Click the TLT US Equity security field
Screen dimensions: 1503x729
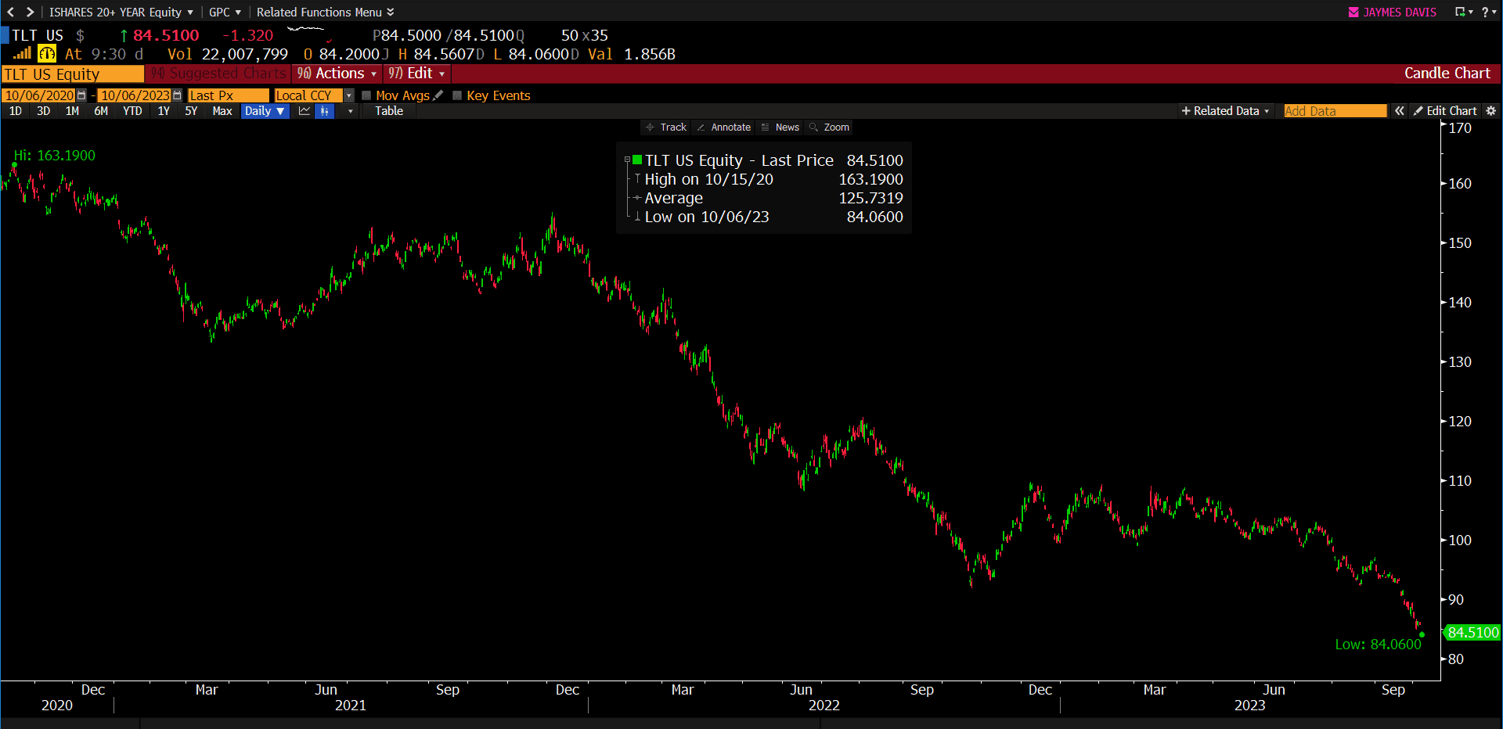(73, 74)
